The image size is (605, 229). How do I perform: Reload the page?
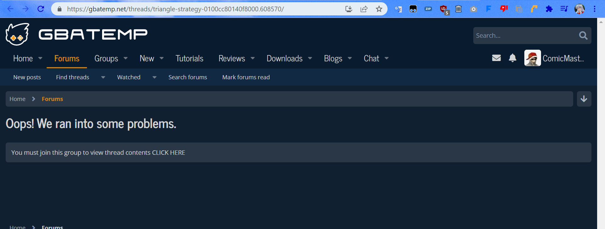tap(41, 9)
